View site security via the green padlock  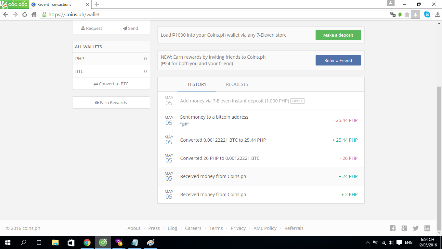coord(44,14)
